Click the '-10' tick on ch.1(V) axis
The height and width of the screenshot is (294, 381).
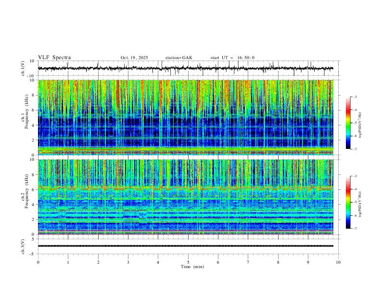click(32, 76)
